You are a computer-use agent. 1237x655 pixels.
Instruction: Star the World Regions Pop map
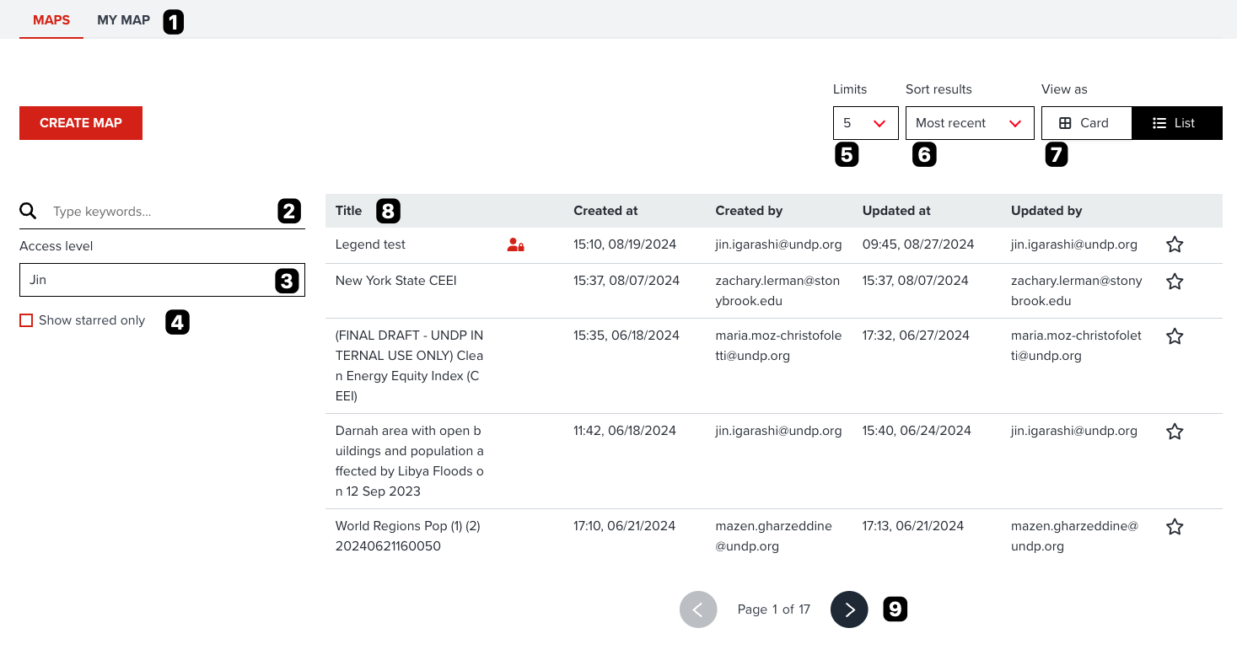(x=1175, y=526)
